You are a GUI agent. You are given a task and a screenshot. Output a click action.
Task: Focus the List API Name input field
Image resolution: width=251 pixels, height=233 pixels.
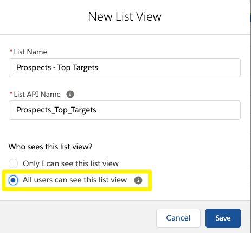point(125,110)
